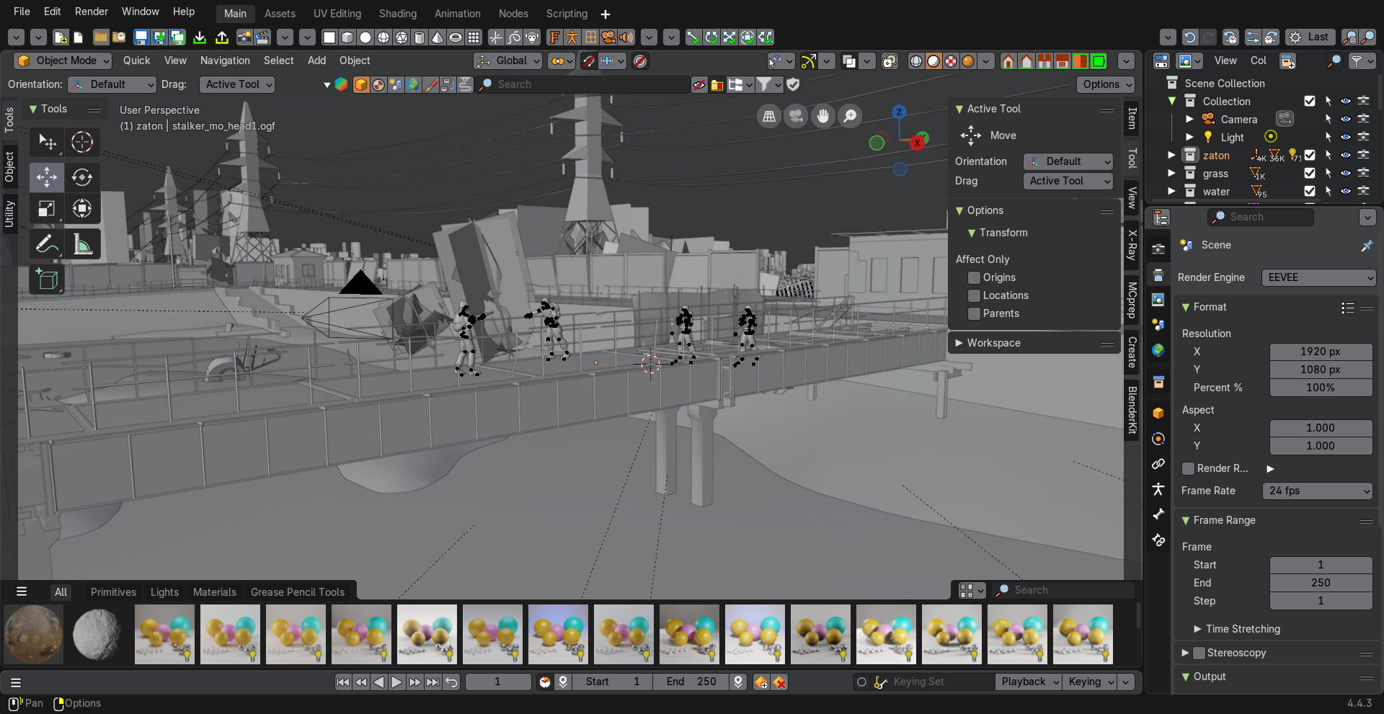Click new collection icon in outliner header
Screen dimensions: 1384x714
pos(1287,61)
